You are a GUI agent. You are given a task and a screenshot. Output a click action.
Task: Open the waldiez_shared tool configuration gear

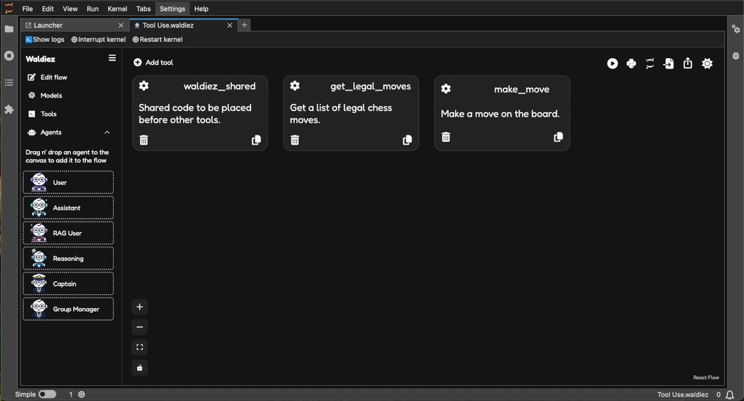[x=144, y=85]
